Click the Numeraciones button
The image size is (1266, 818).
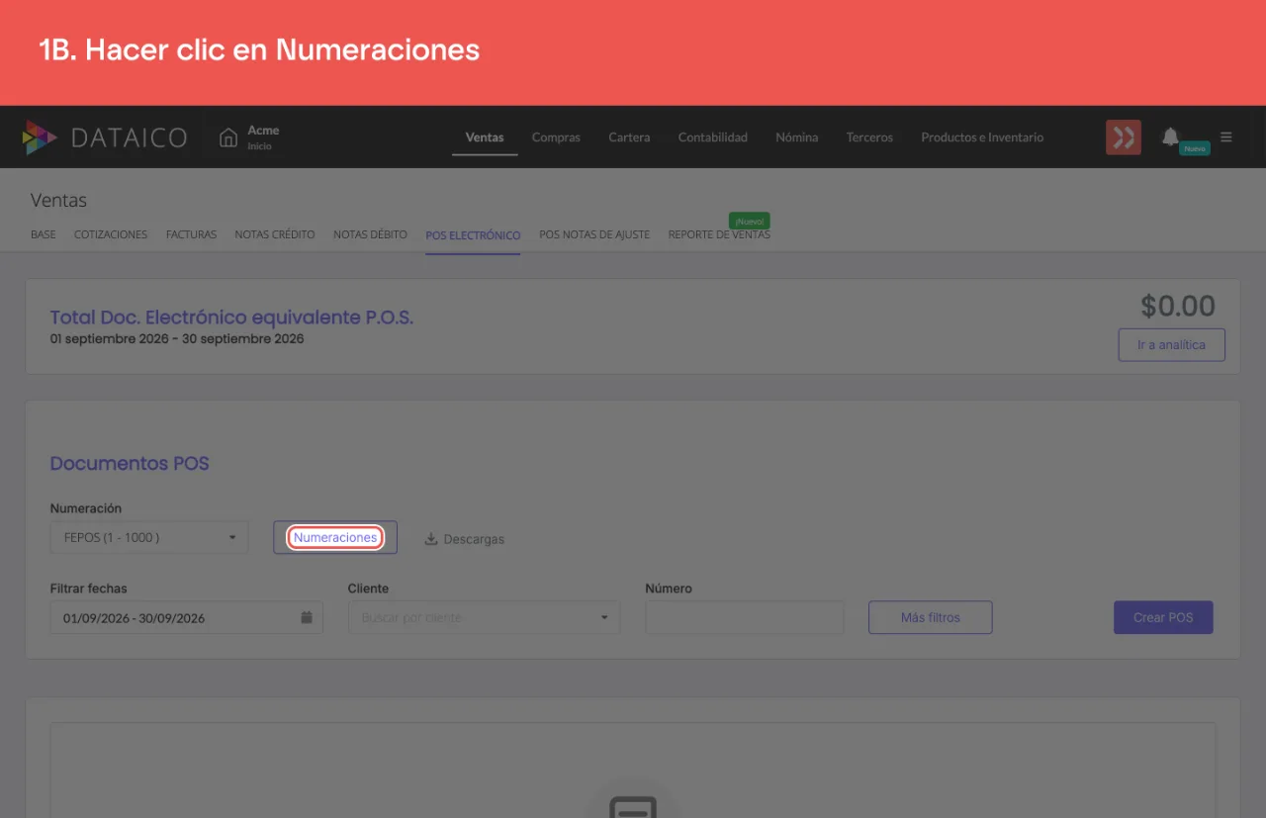pos(335,537)
